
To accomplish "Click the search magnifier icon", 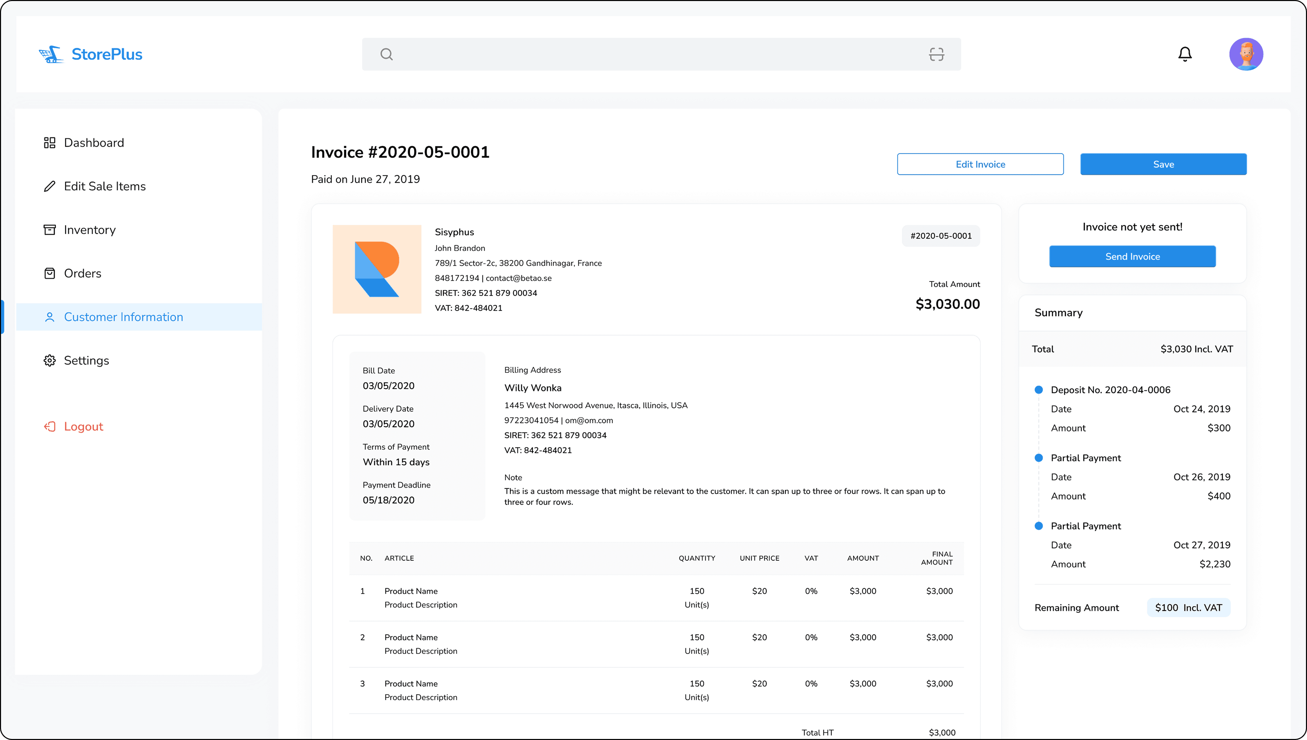I will [386, 54].
